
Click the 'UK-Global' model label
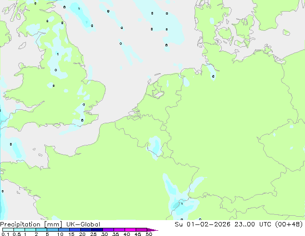click(x=83, y=224)
